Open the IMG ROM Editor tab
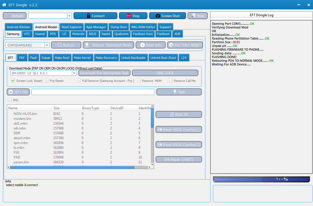313x206 pixels. click(143, 27)
